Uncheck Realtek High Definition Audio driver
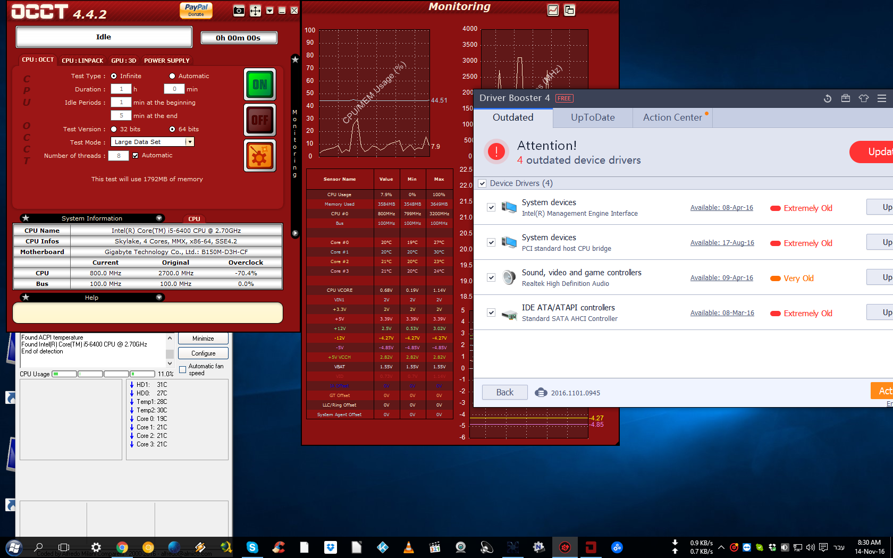The image size is (893, 558). tap(491, 277)
